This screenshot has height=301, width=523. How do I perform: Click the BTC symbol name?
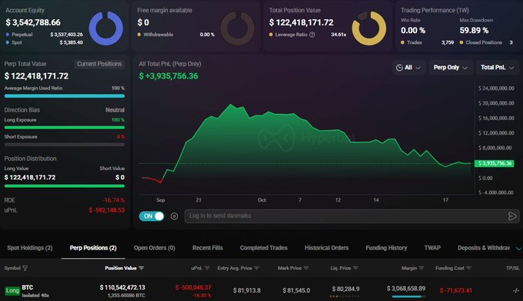tap(28, 287)
